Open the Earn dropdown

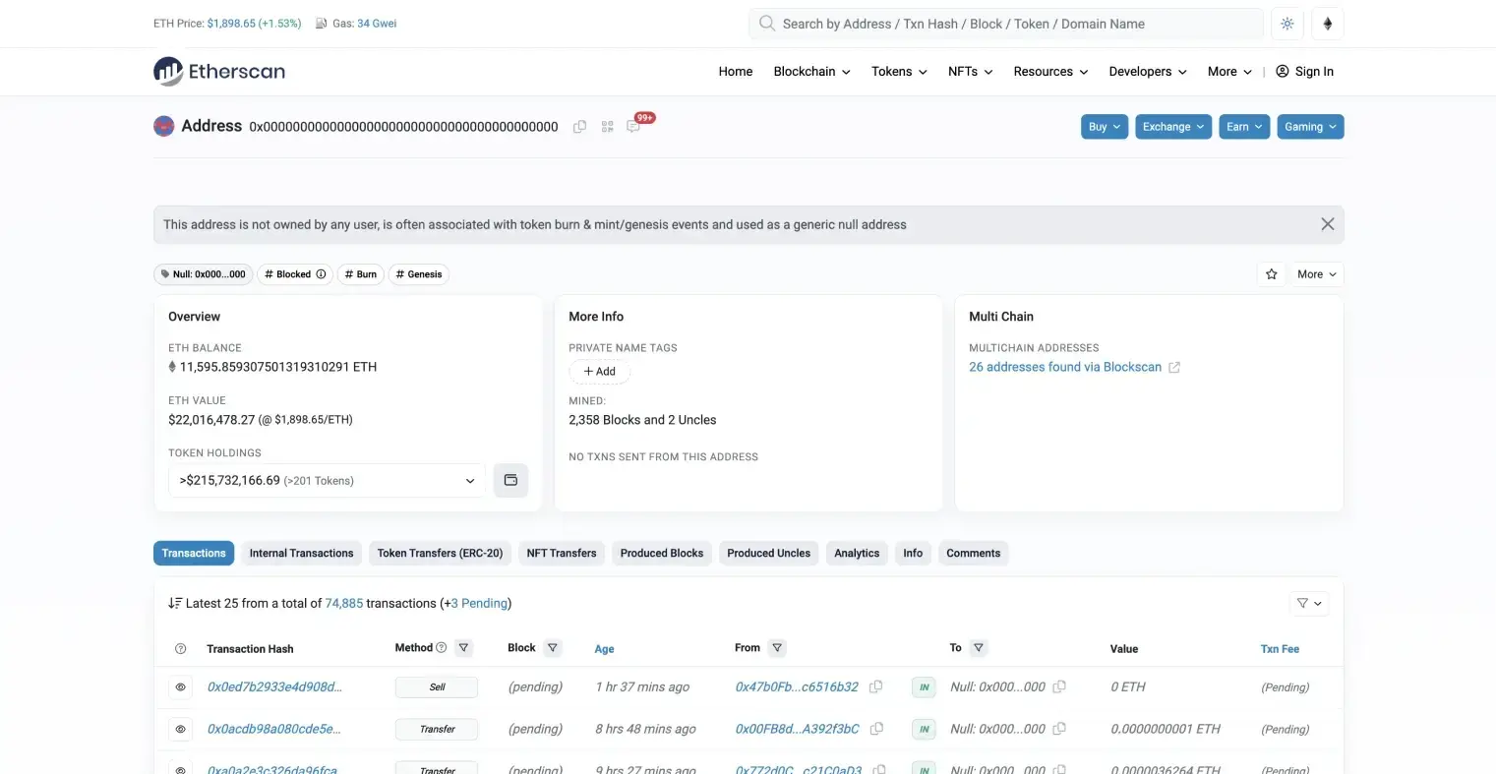[1244, 127]
